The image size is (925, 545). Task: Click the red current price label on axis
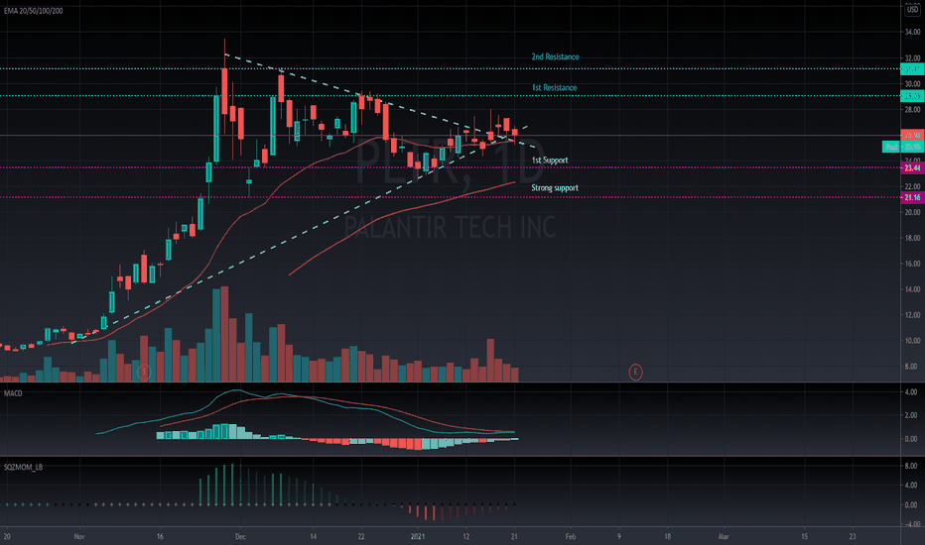tap(912, 136)
